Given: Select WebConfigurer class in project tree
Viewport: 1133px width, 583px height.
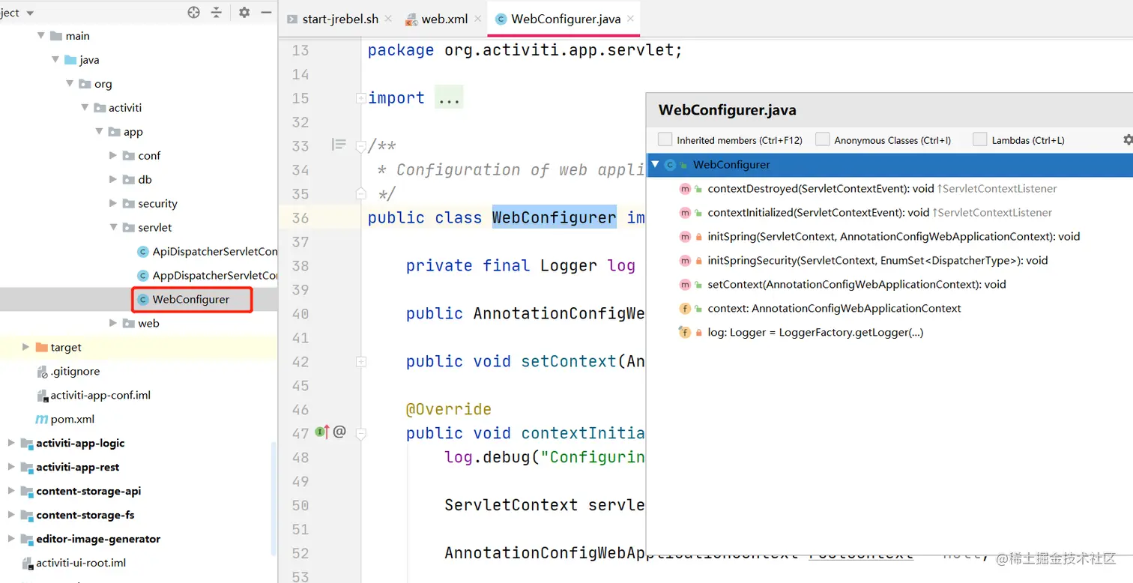Looking at the screenshot, I should 191,300.
